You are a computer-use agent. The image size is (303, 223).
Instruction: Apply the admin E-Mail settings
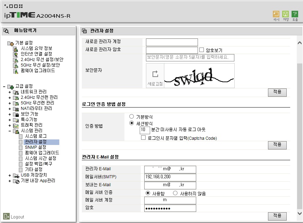(277, 216)
